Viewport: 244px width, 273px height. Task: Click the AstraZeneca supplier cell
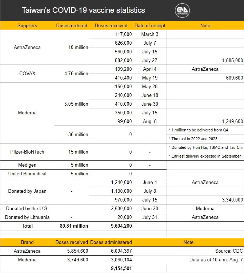(x=27, y=47)
